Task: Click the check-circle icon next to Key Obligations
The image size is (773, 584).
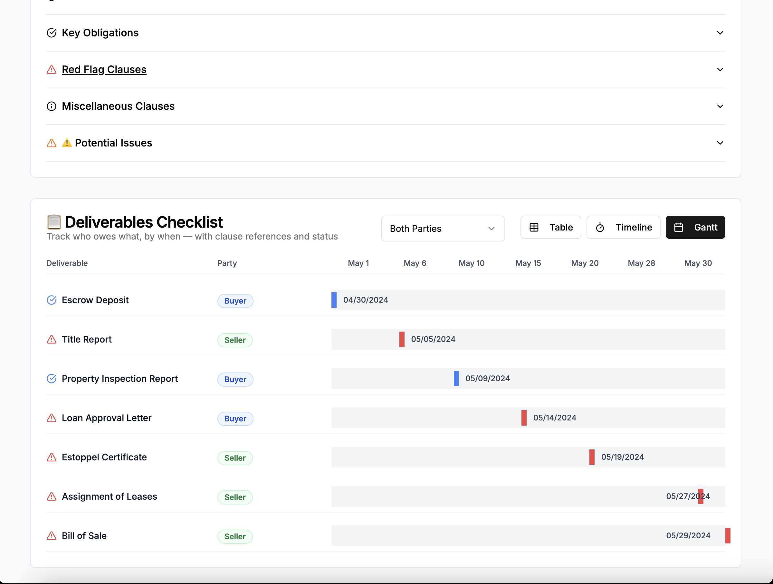Action: [x=51, y=33]
